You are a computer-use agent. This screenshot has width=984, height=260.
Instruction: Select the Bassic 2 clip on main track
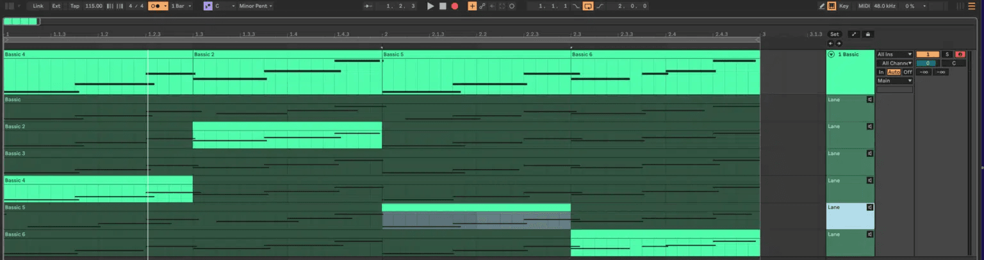[287, 54]
